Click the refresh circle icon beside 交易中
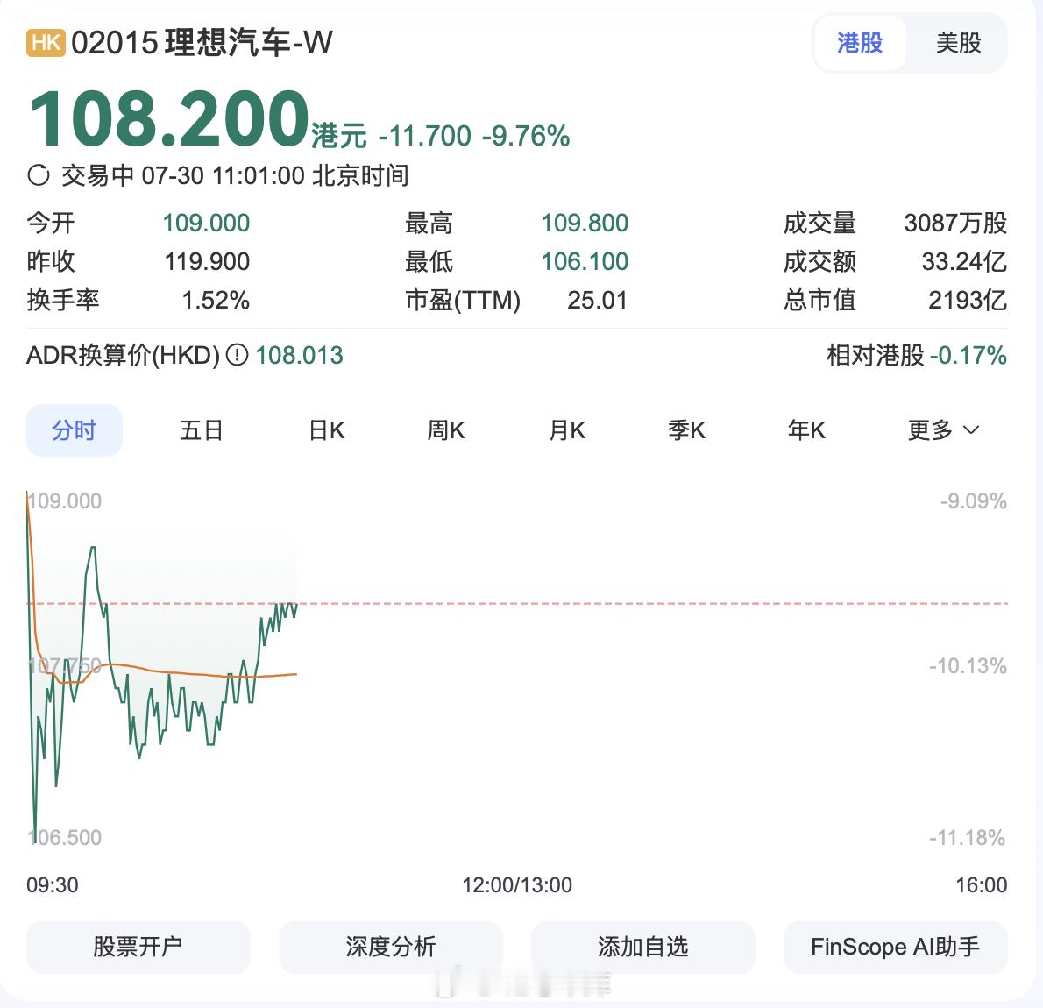This screenshot has width=1043, height=1008. (39, 175)
